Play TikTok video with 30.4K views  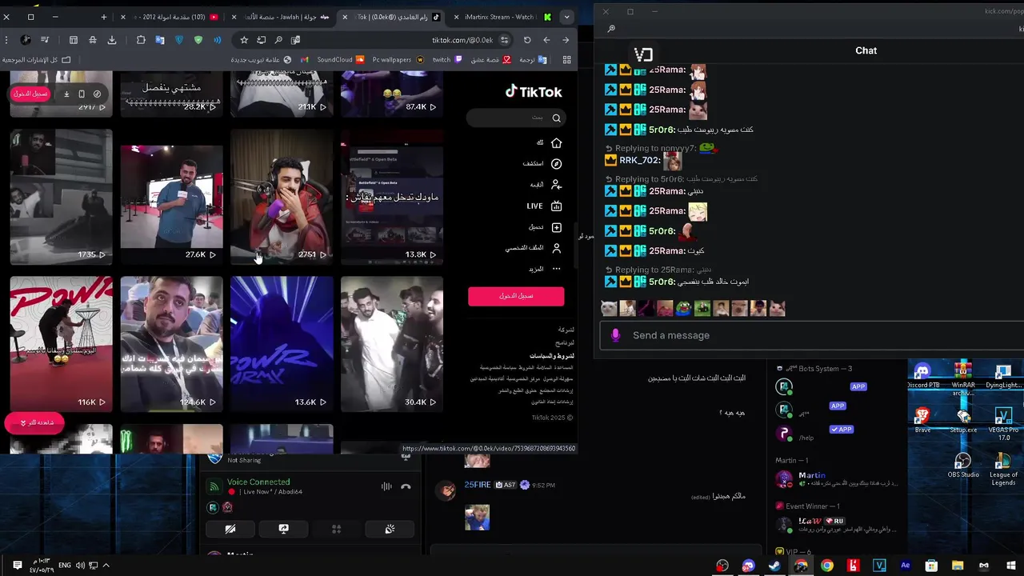click(x=392, y=344)
